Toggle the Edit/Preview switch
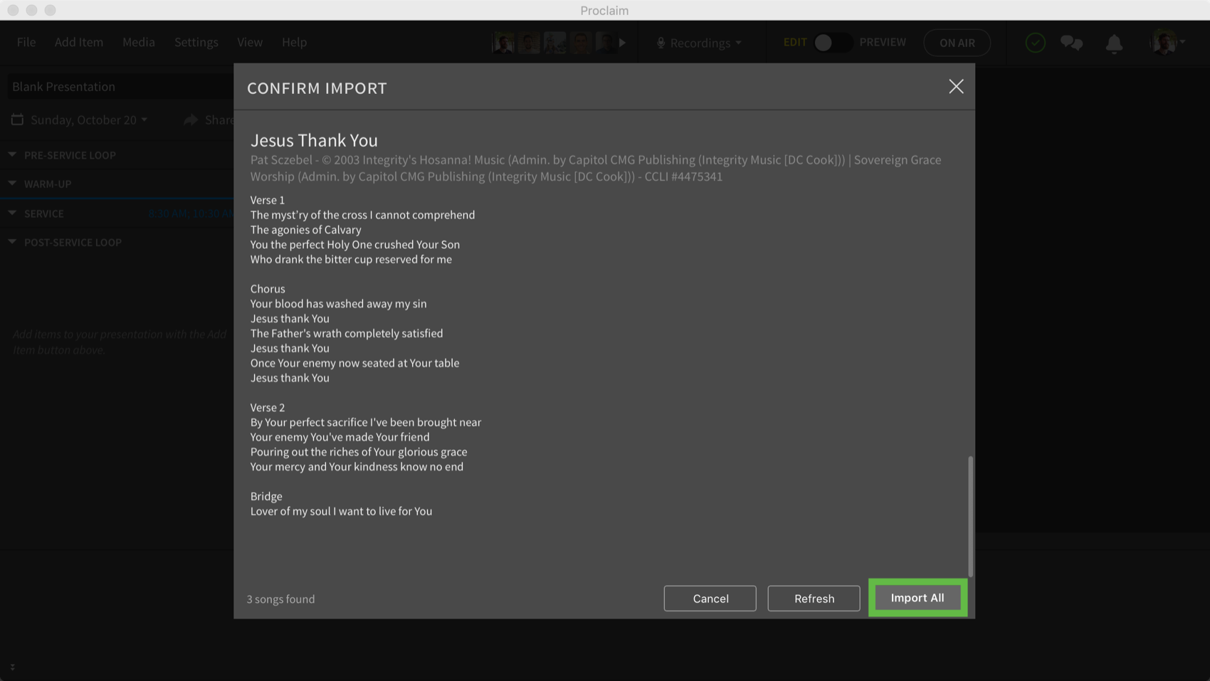 (831, 43)
